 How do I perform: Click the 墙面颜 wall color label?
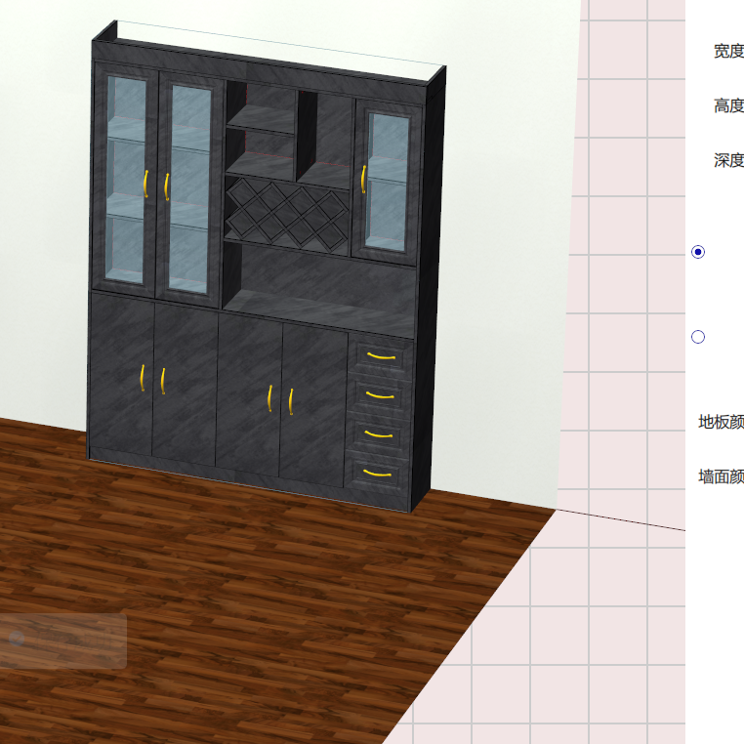click(721, 476)
